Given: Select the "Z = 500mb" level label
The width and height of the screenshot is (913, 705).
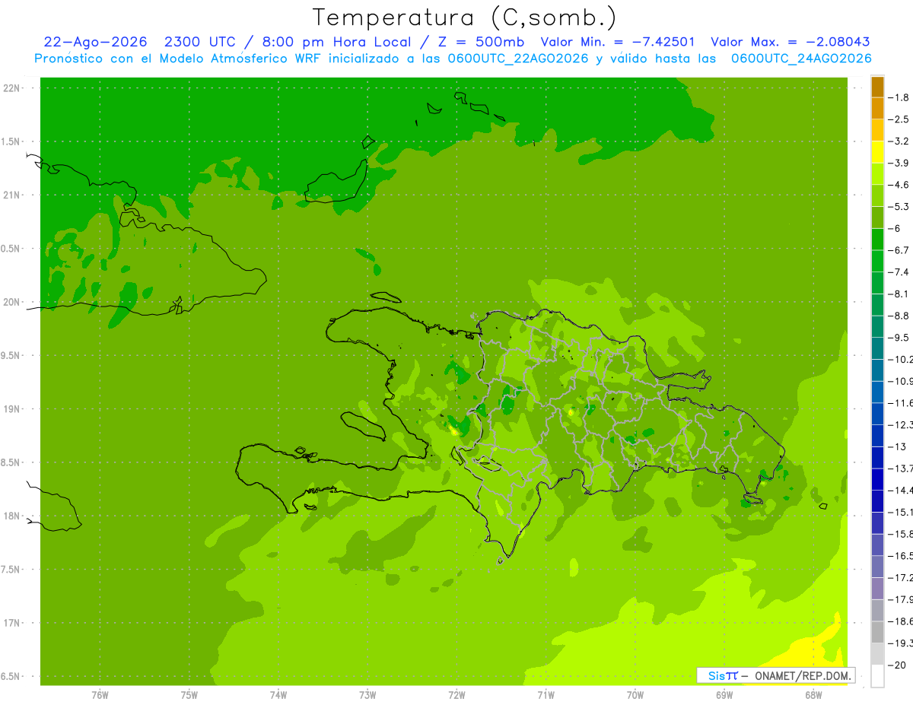Looking at the screenshot, I should (481, 42).
